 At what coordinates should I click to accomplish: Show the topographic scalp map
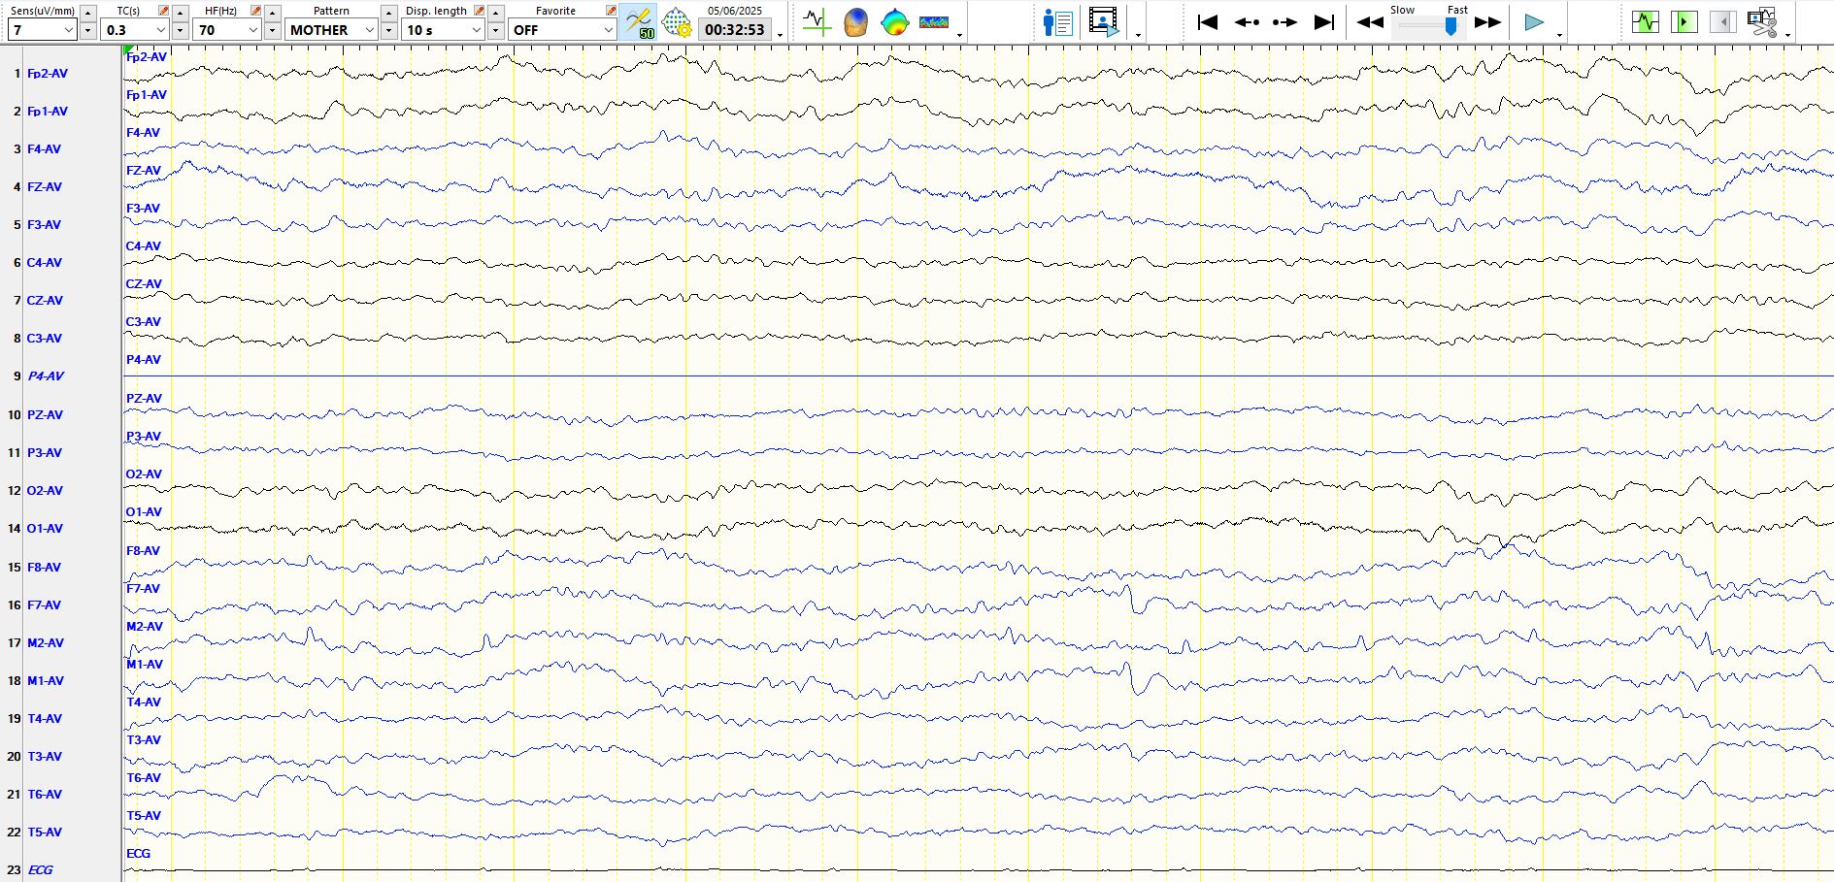pyautogui.click(x=894, y=21)
